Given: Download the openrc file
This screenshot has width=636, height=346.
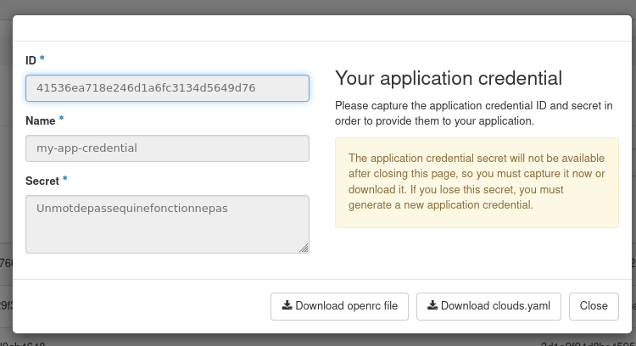Looking at the screenshot, I should (339, 306).
